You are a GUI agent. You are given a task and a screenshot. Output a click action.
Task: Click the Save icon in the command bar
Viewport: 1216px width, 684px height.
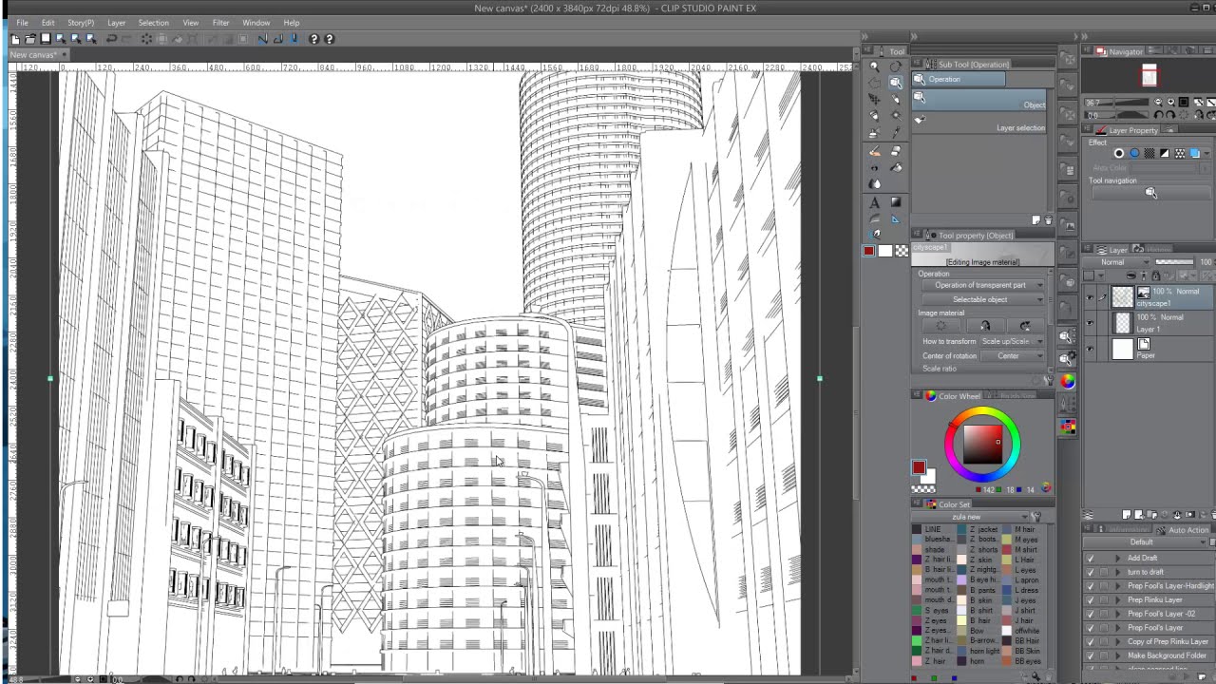coord(46,39)
